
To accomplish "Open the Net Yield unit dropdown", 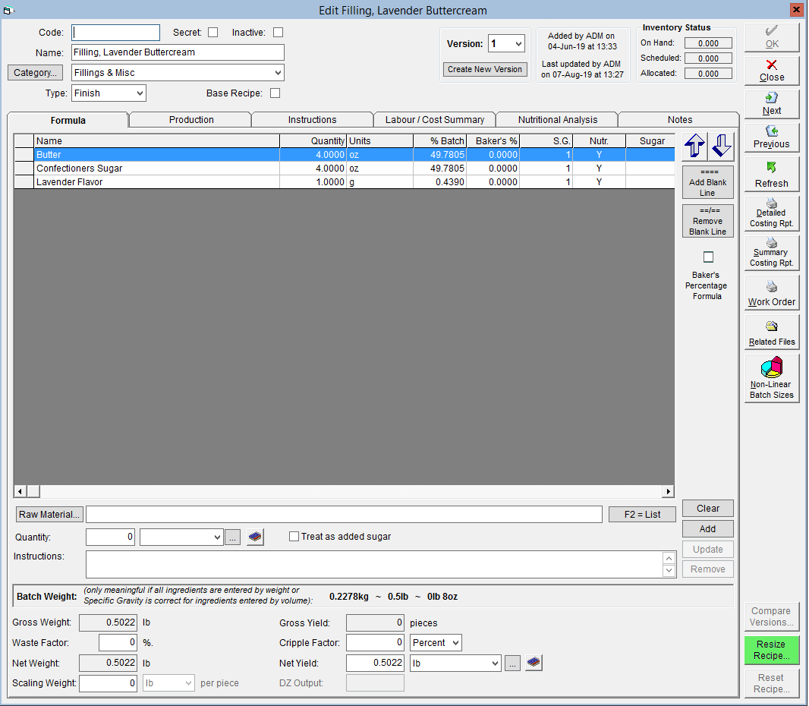I will 455,663.
